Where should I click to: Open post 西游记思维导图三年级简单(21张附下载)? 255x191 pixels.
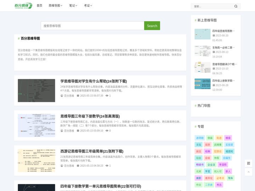point(92,151)
